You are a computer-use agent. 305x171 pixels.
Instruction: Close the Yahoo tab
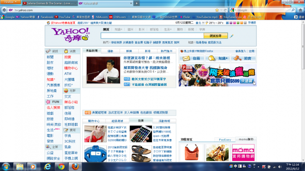tap(131, 3)
